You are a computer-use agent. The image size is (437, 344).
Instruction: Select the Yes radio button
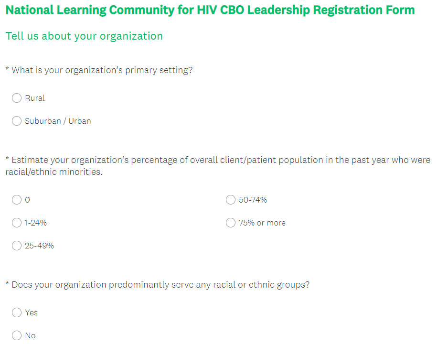17,312
